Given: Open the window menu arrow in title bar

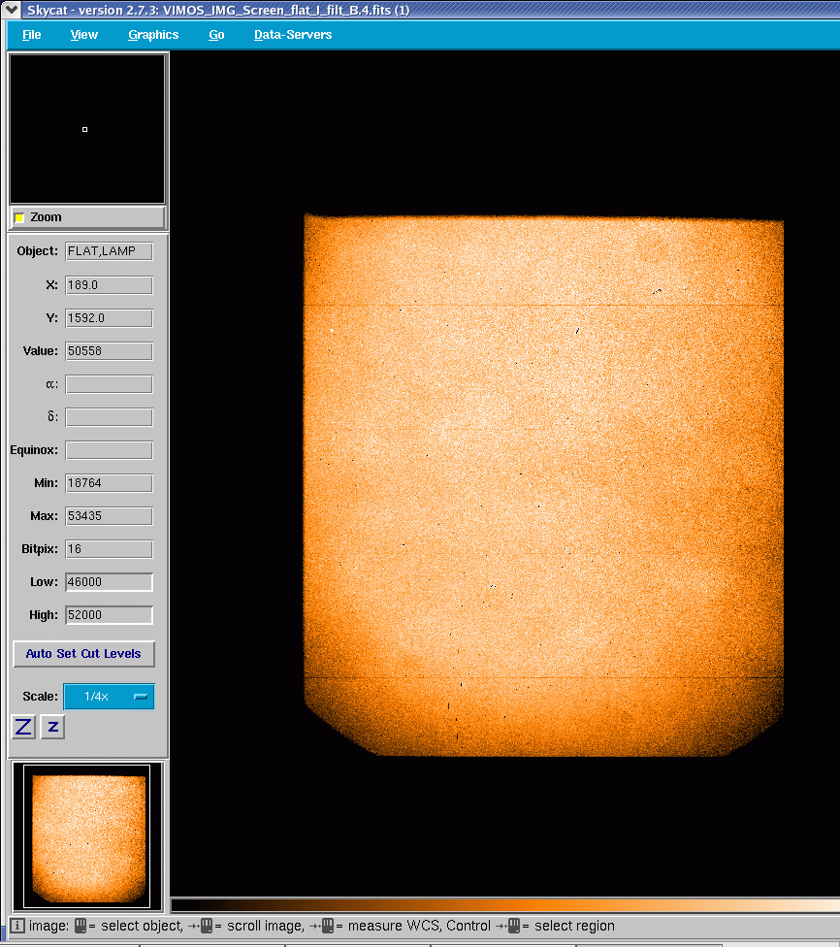Looking at the screenshot, I should [x=12, y=9].
